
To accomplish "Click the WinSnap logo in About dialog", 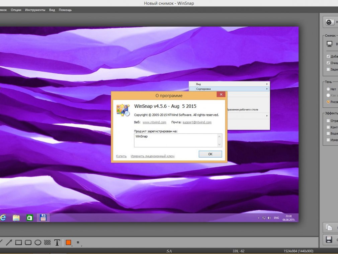I will 123,110.
